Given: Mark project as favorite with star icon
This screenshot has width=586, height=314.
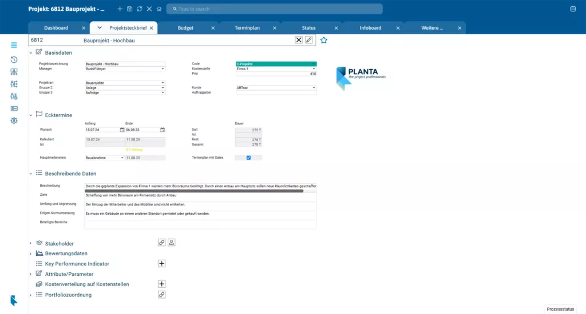Looking at the screenshot, I should 324,41.
